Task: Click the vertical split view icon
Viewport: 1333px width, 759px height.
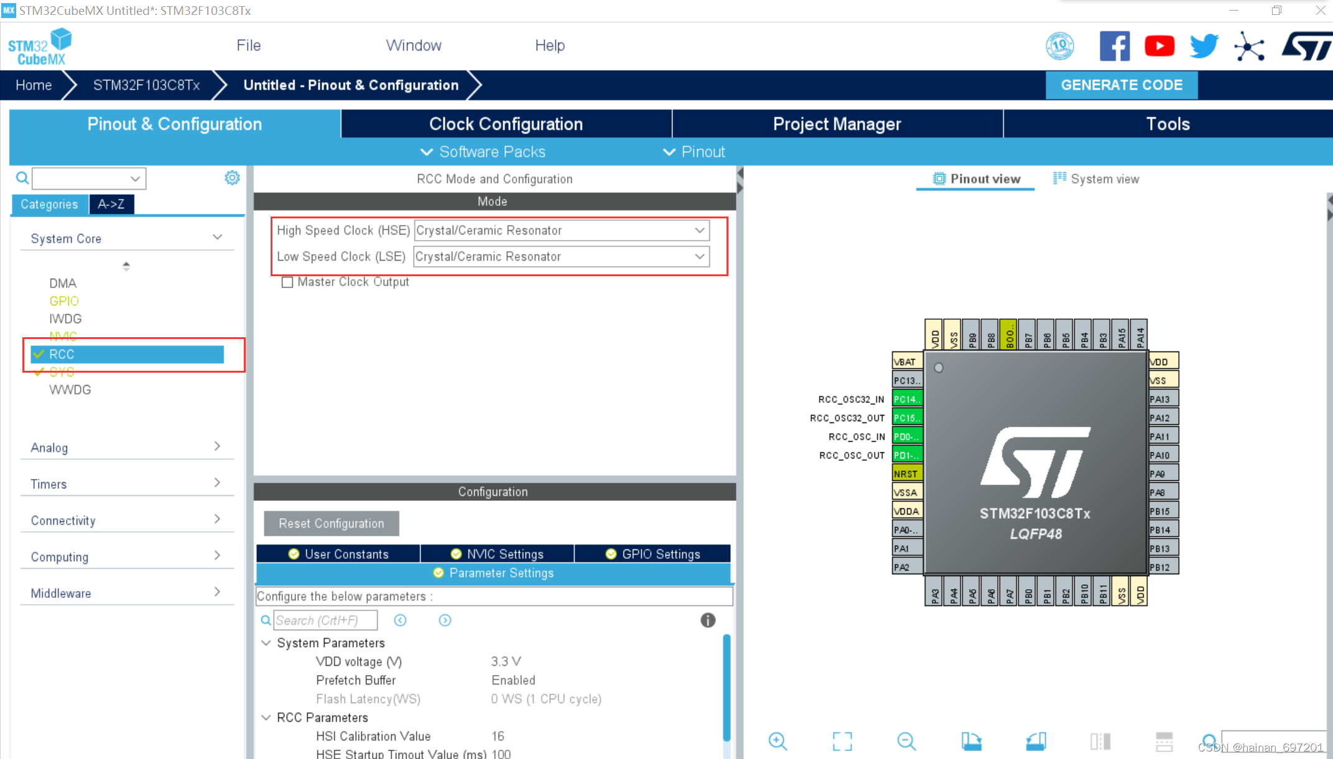Action: (x=1100, y=741)
